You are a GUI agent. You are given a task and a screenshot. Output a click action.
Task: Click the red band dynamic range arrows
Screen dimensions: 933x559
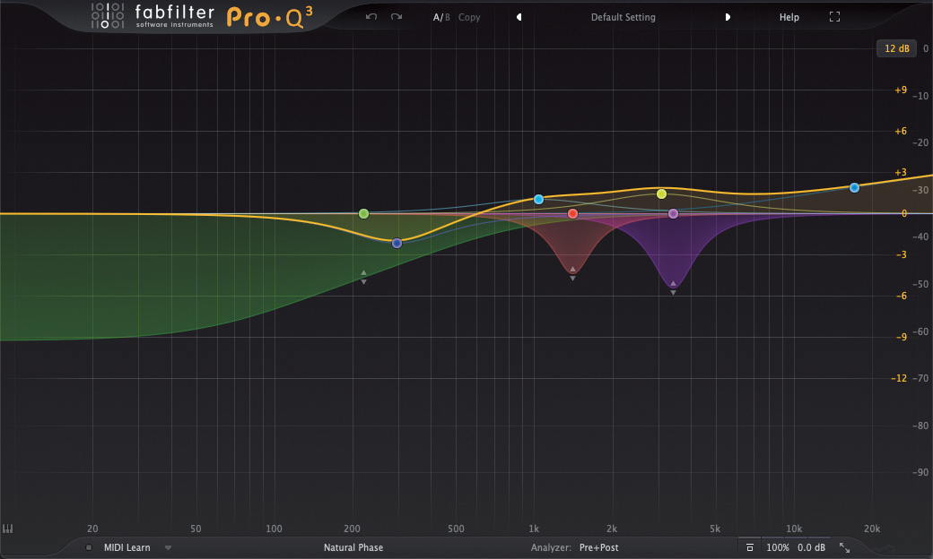572,274
